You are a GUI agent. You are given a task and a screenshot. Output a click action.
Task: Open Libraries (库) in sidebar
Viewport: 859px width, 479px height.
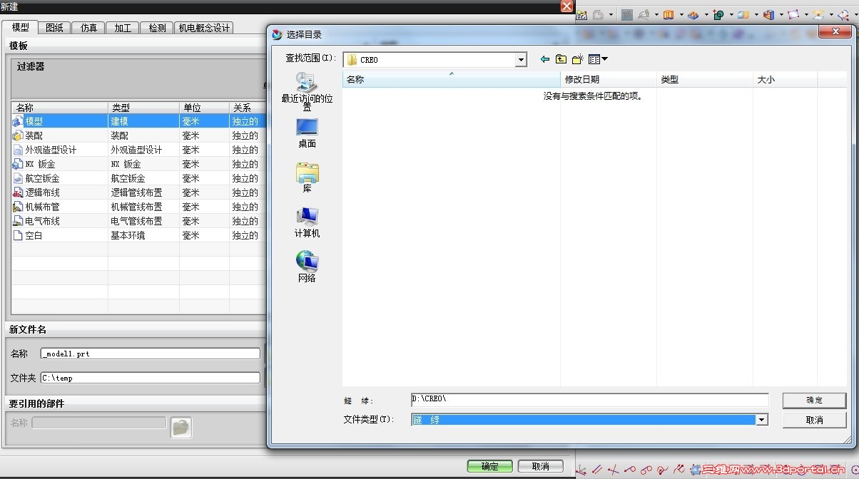tap(307, 177)
